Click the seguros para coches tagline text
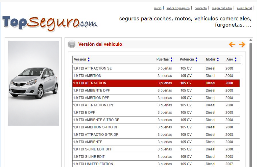This screenshot has width=257, height=167. [185, 22]
